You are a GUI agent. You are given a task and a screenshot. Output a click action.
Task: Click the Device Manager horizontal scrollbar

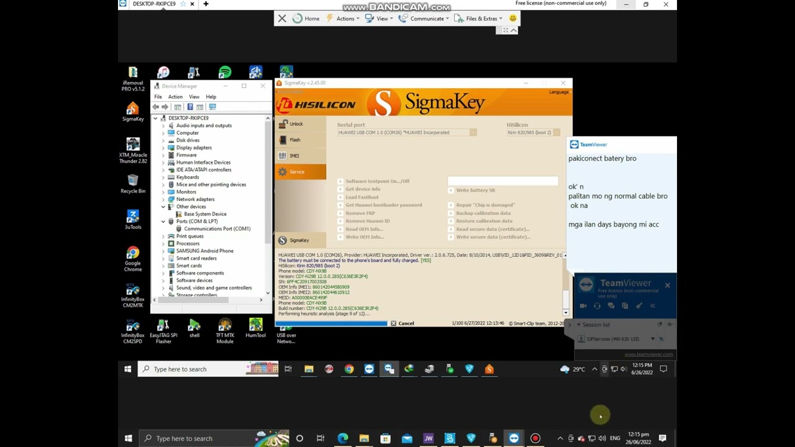click(208, 300)
